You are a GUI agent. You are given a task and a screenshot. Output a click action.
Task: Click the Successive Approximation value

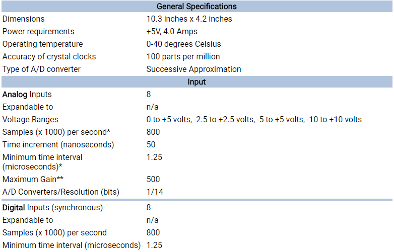194,69
